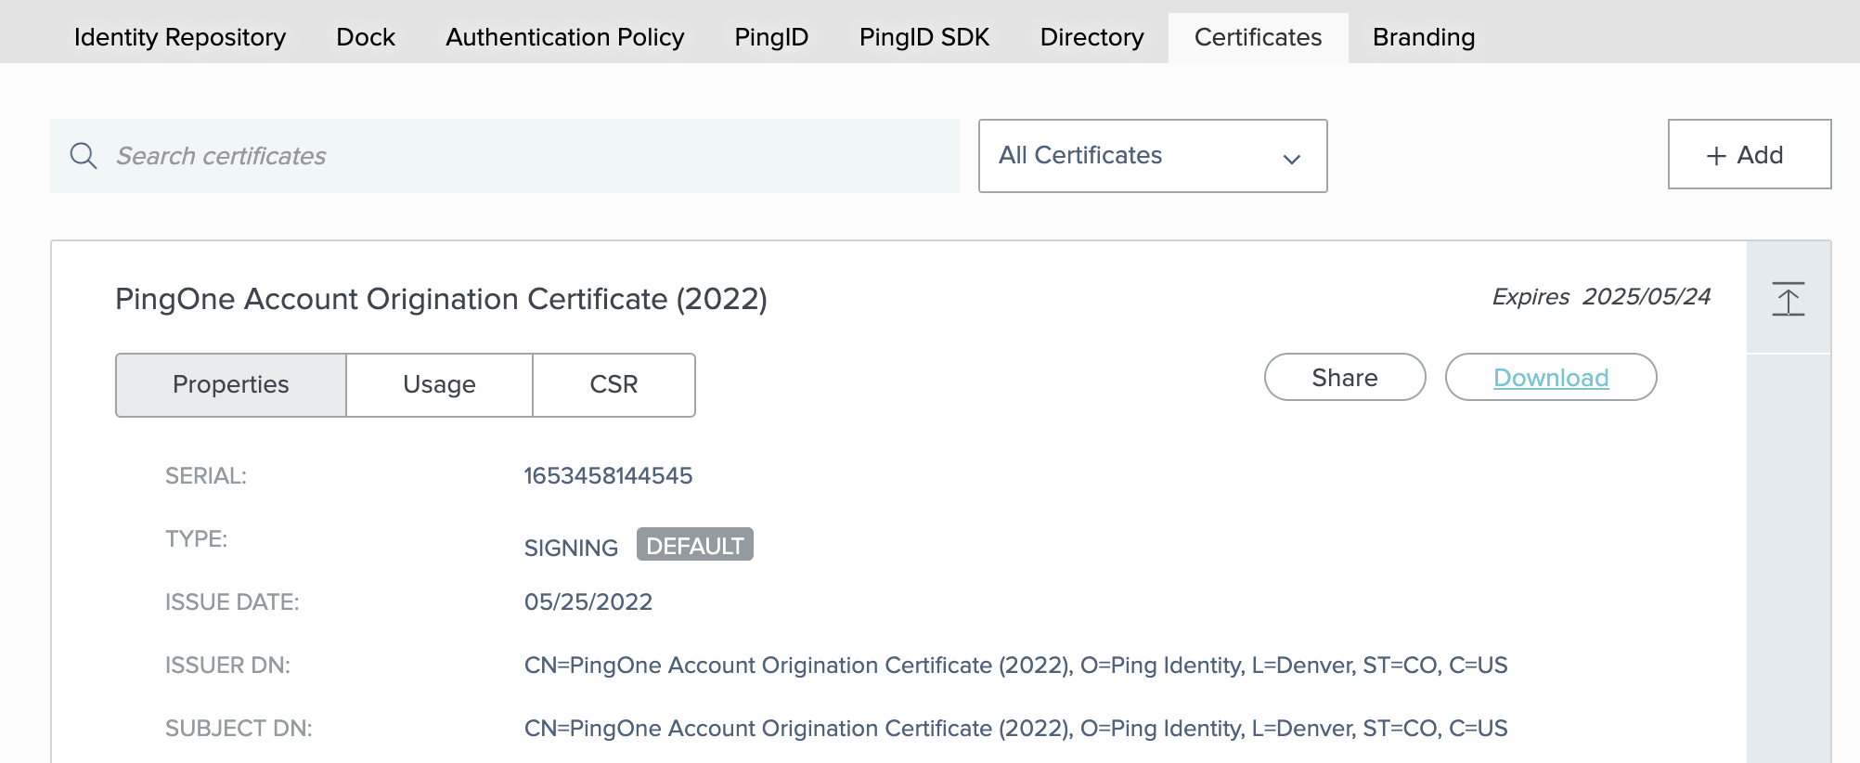Open the Authentication Policy tab
This screenshot has height=763, width=1860.
pyautogui.click(x=564, y=37)
